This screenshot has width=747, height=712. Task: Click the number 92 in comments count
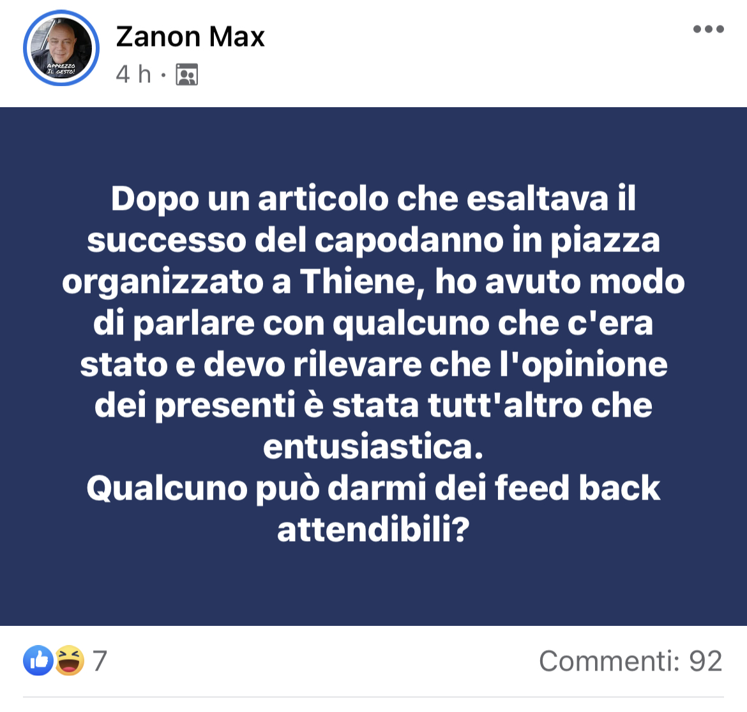click(706, 661)
